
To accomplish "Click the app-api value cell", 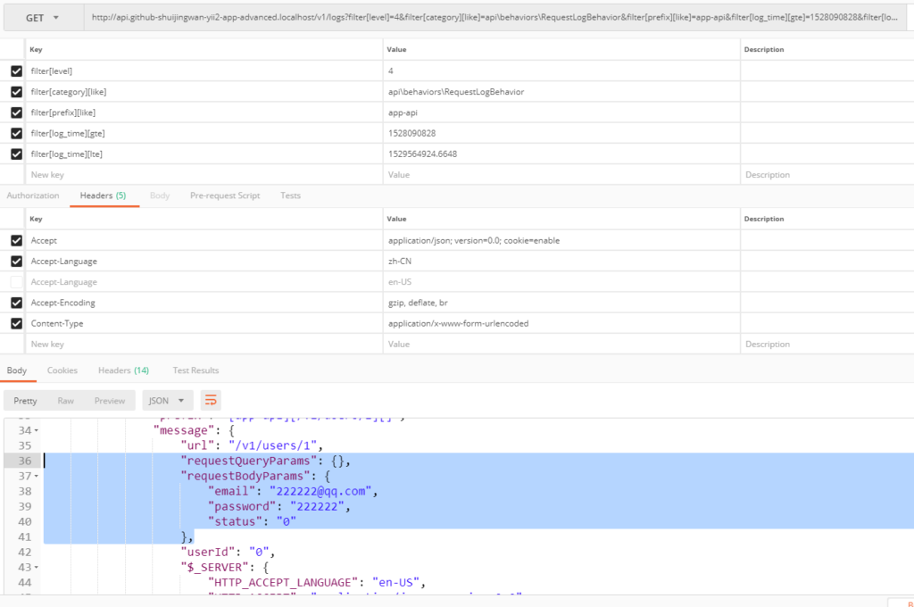I will coord(561,112).
